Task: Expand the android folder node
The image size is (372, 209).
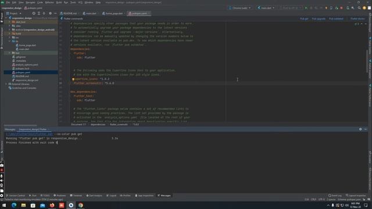Action: coord(10,30)
